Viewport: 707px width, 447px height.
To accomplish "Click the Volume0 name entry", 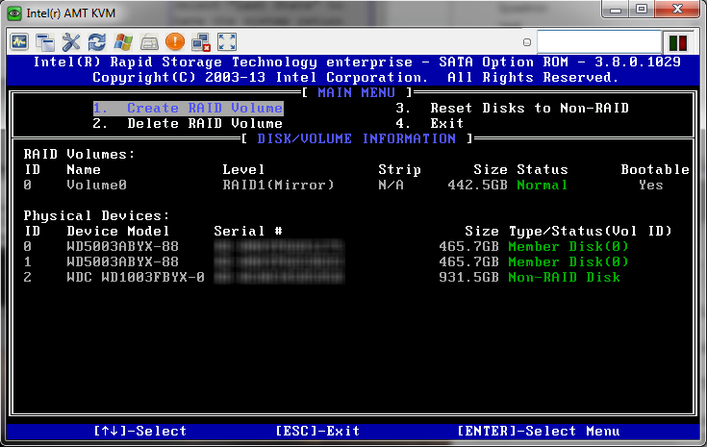I will (x=96, y=186).
